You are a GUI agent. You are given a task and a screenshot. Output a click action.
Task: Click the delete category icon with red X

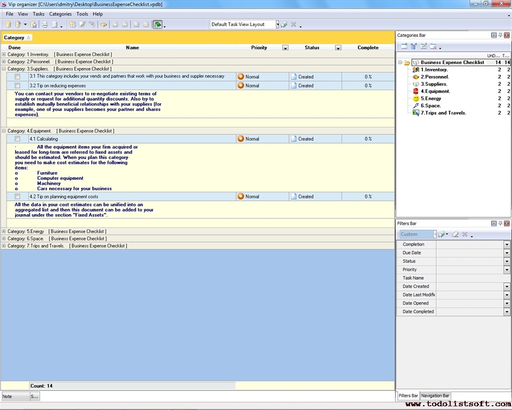[x=433, y=46]
